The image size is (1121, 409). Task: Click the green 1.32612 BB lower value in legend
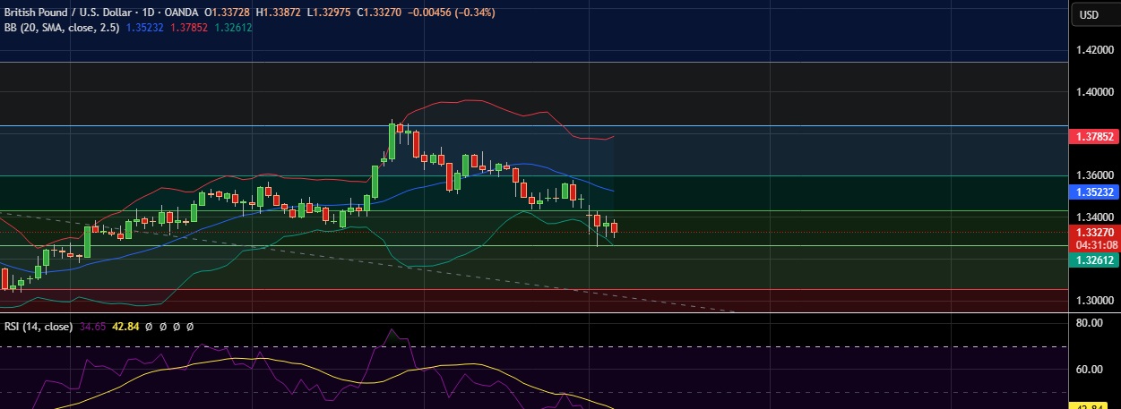coord(233,28)
